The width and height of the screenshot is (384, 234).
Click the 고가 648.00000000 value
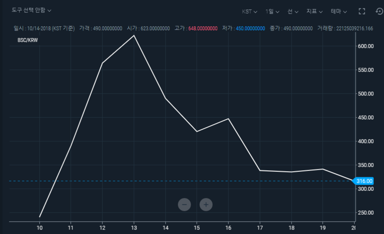(203, 28)
